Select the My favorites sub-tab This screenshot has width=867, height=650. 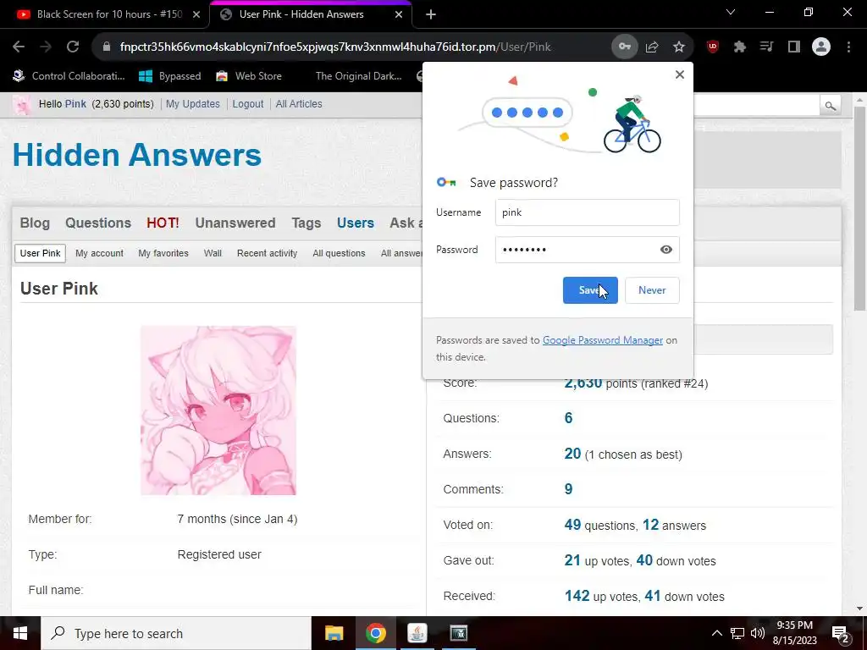163,253
